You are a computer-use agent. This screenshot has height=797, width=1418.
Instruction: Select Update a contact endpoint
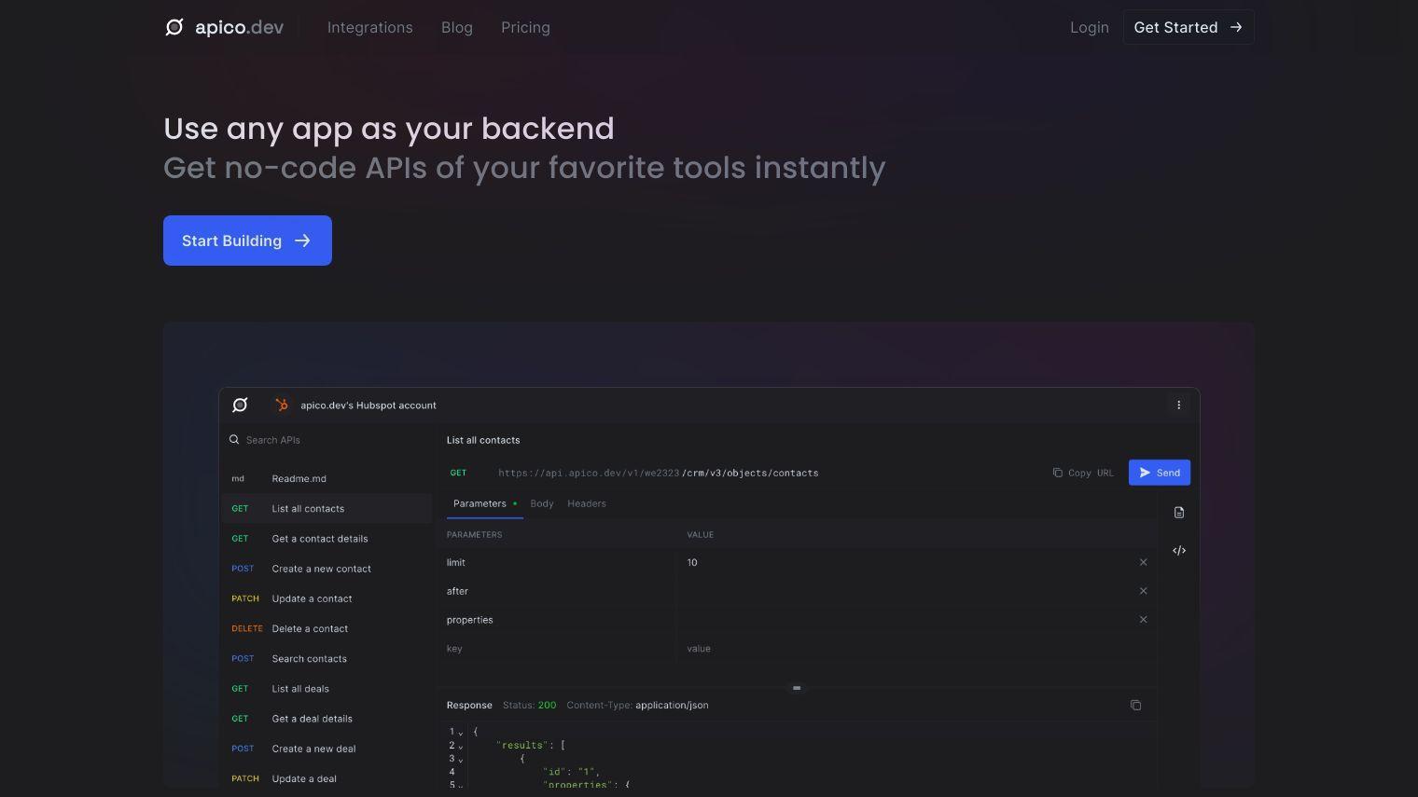pos(327,598)
